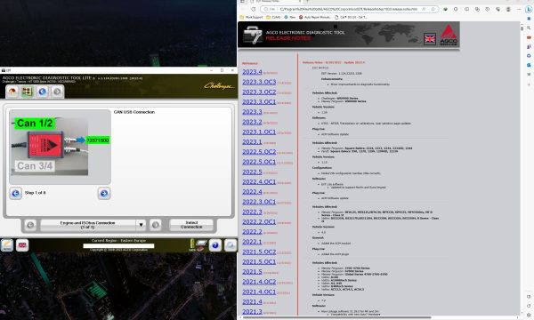Open the browser collections icon
This screenshot has width=534, height=320.
coord(477,9)
